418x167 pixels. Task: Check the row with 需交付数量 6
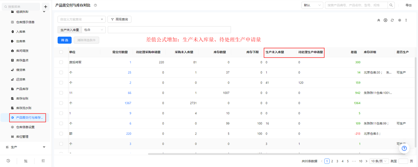tap(61, 123)
